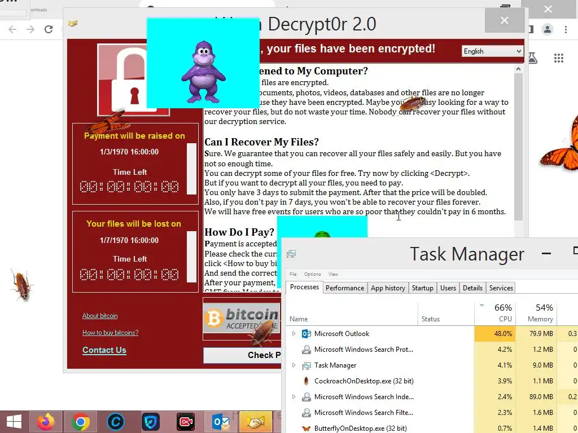Expand the Task Manager process group
Viewport: 578px width, 433px height.
[x=294, y=365]
